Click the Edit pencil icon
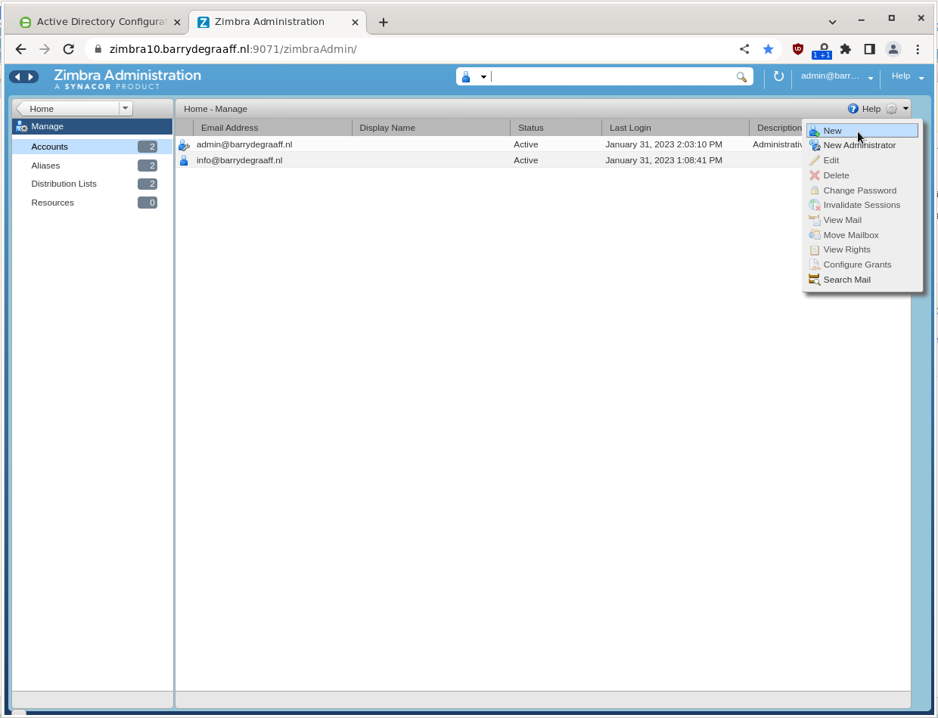938x718 pixels. pos(814,160)
